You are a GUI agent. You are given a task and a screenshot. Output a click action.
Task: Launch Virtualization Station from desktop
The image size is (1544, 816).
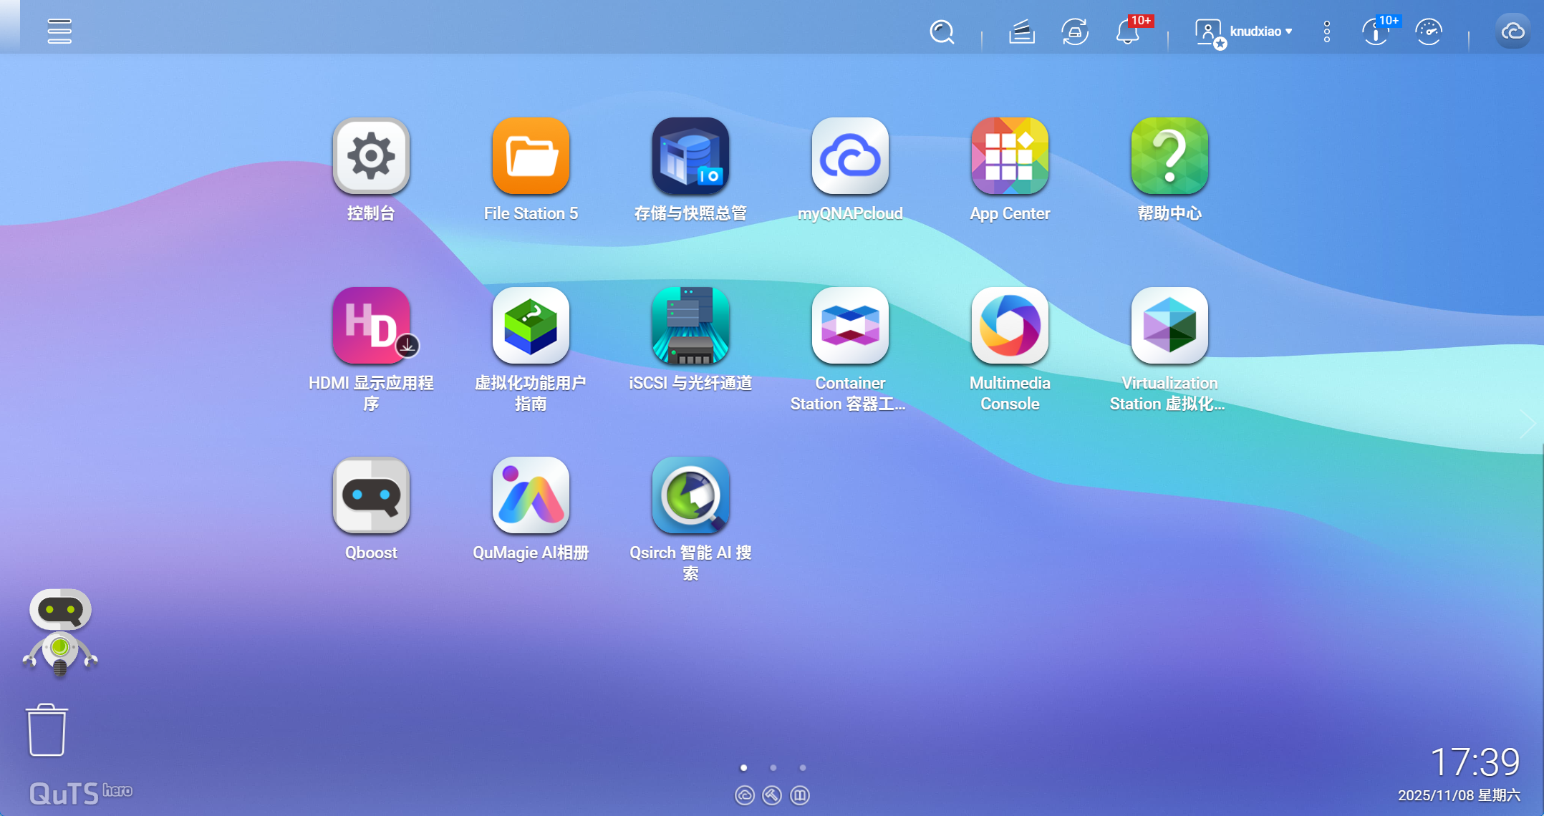[x=1169, y=326]
